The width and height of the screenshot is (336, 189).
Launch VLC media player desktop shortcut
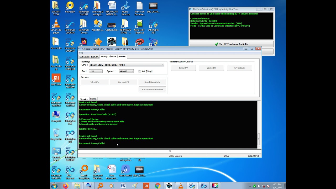pyautogui.click(x=56, y=26)
